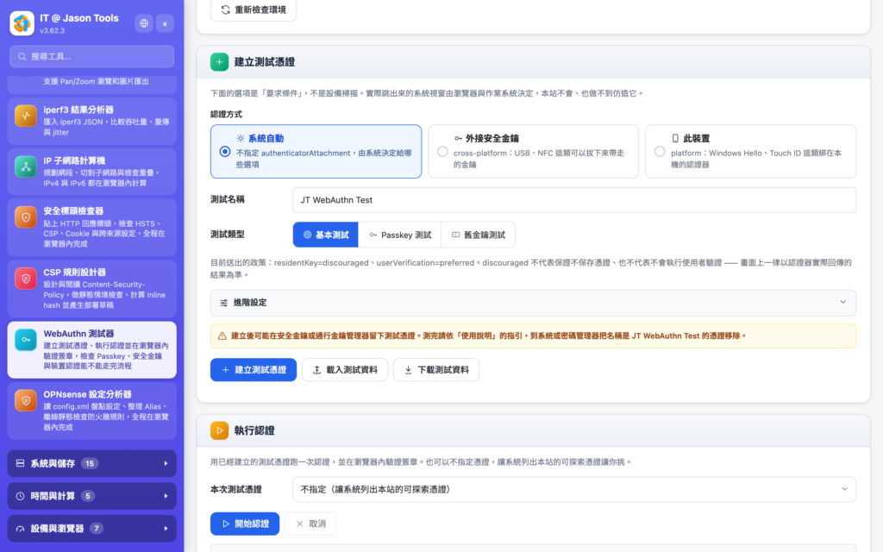Screen dimensions: 883x552
Task: Click the 載入測試資料 button
Action: click(x=345, y=370)
